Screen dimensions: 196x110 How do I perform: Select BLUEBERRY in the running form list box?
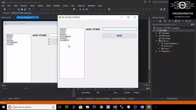tap(65, 40)
